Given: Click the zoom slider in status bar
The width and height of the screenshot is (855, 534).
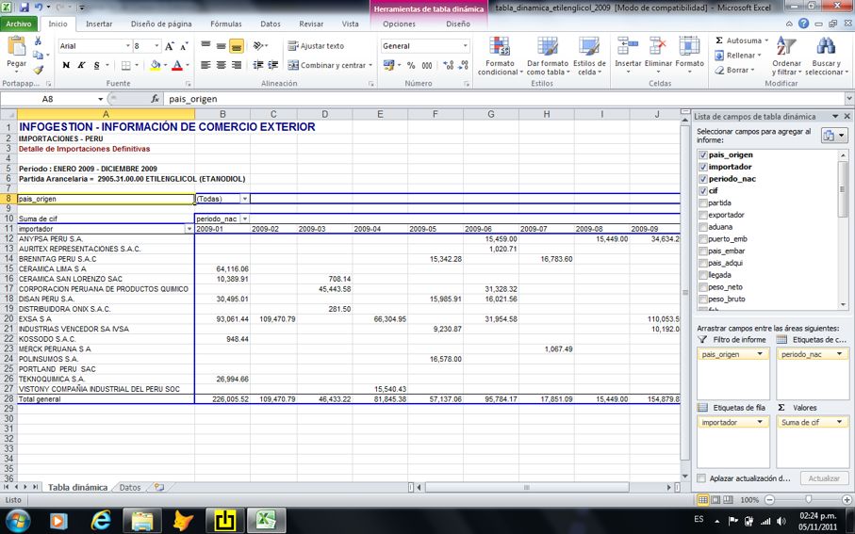Looking at the screenshot, I should pyautogui.click(x=808, y=499).
